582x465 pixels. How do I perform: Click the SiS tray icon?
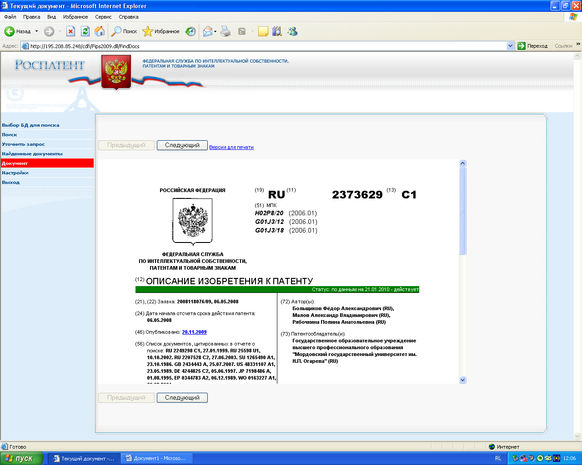pyautogui.click(x=548, y=459)
